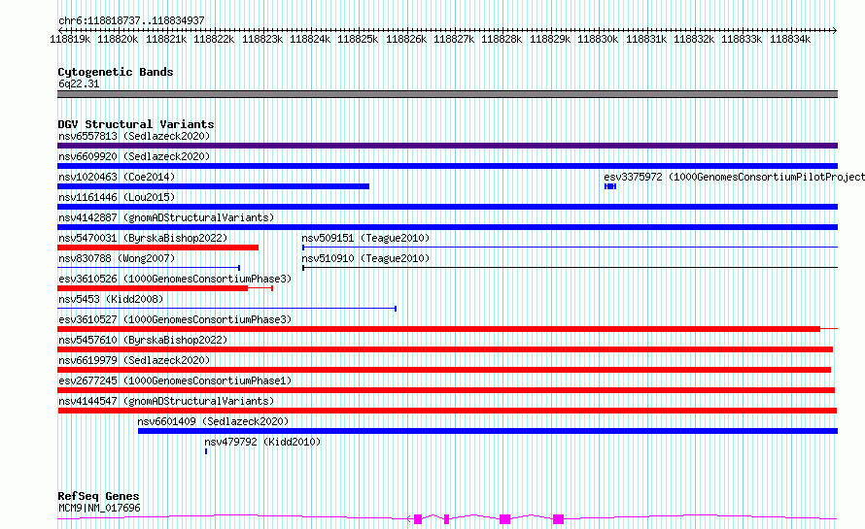Select the tiny blue nsv479792 variant mark
Viewport: 865px width, 529px height.
[206, 451]
